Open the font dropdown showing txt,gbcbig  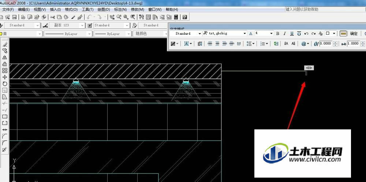[244, 34]
